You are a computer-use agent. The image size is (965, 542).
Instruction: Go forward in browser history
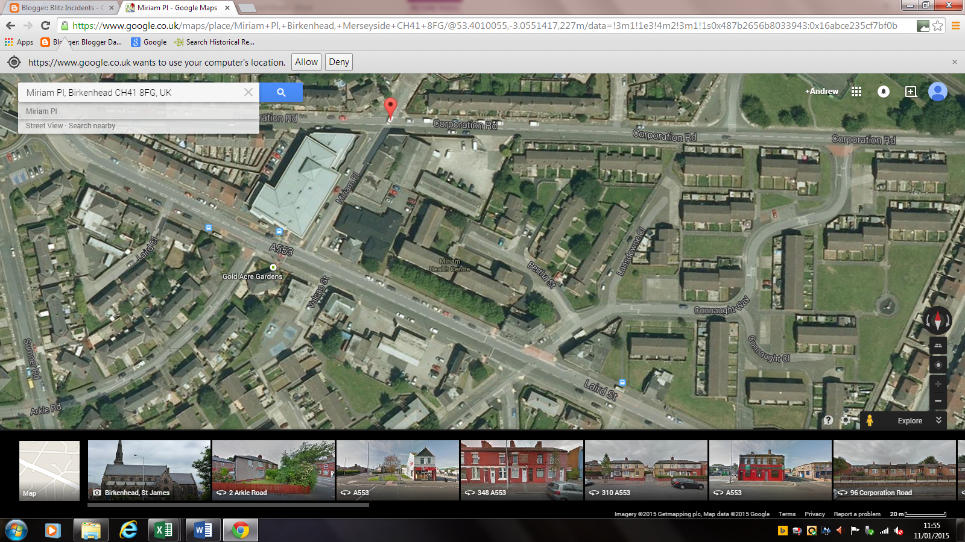coord(28,25)
